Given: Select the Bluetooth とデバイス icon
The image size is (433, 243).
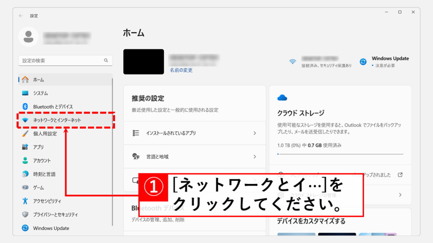Looking at the screenshot, I should [25, 107].
